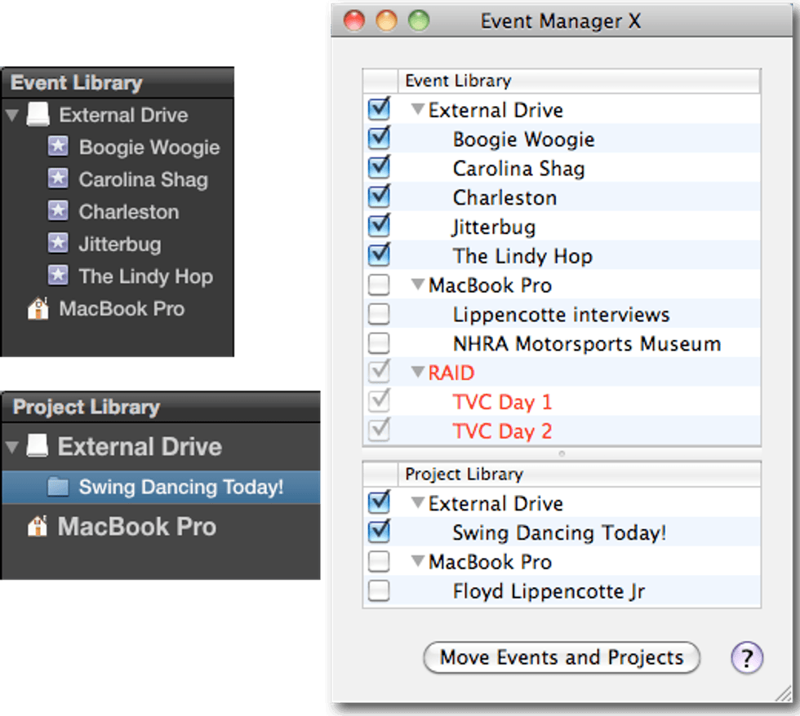Collapse External Drive triangle in Event Manager Project Library
Screen dimensions: 800x716
pos(418,502)
